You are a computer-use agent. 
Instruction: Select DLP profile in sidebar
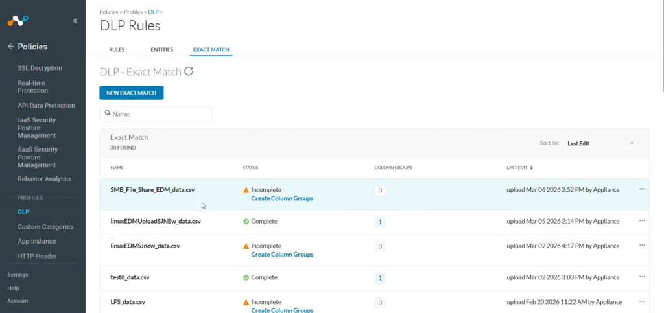point(23,212)
